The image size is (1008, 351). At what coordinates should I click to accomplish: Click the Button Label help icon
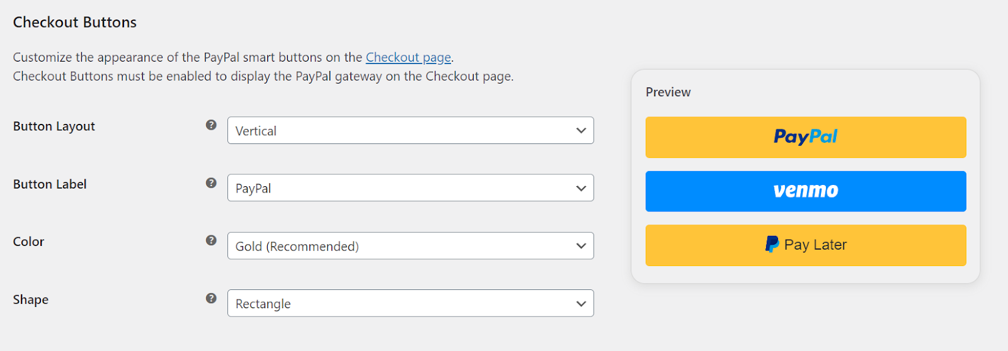(x=211, y=183)
